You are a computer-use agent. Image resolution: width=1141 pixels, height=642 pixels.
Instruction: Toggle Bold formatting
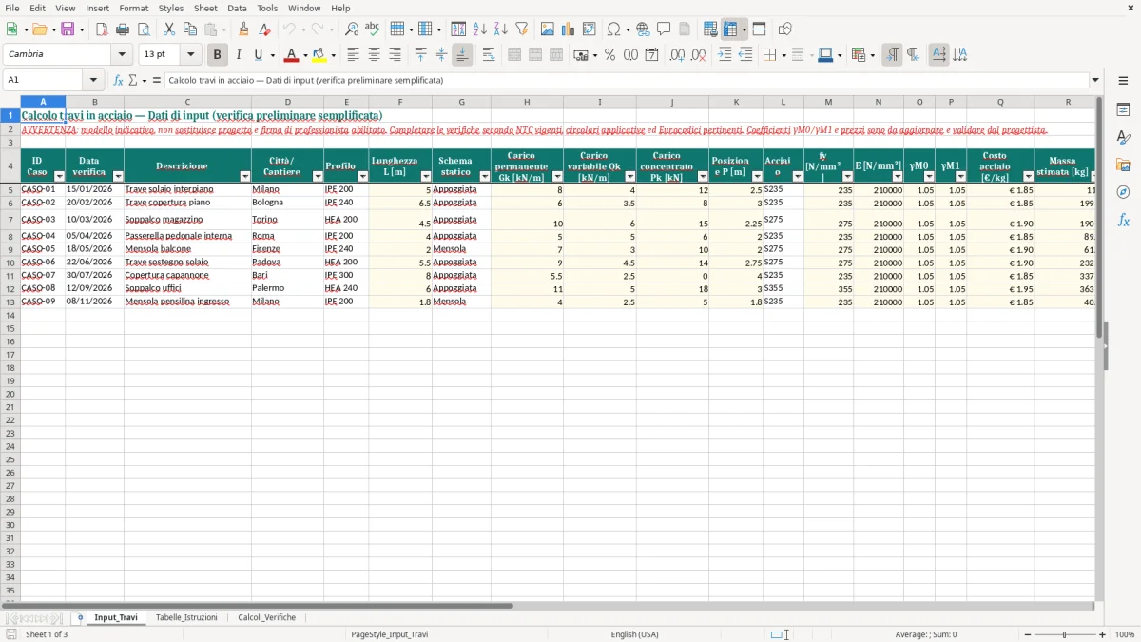point(218,55)
